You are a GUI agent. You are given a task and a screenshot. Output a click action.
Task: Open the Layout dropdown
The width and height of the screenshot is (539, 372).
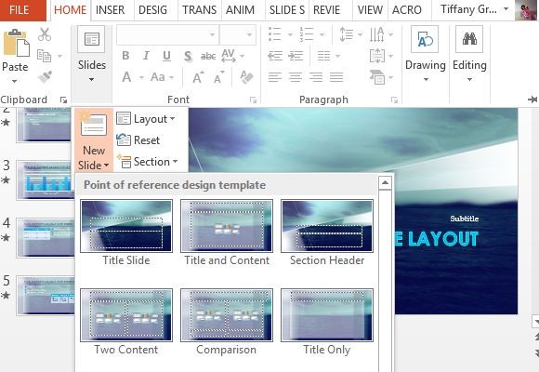pyautogui.click(x=146, y=119)
